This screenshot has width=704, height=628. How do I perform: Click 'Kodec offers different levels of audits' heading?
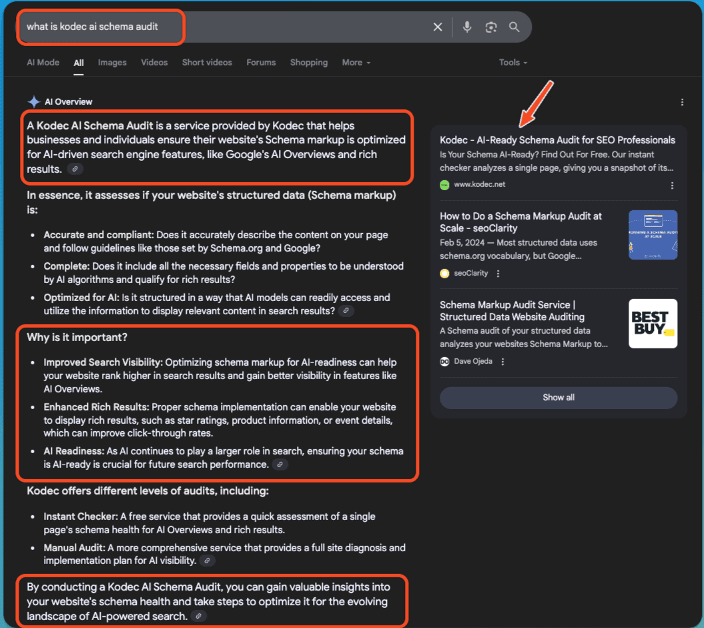pyautogui.click(x=147, y=491)
